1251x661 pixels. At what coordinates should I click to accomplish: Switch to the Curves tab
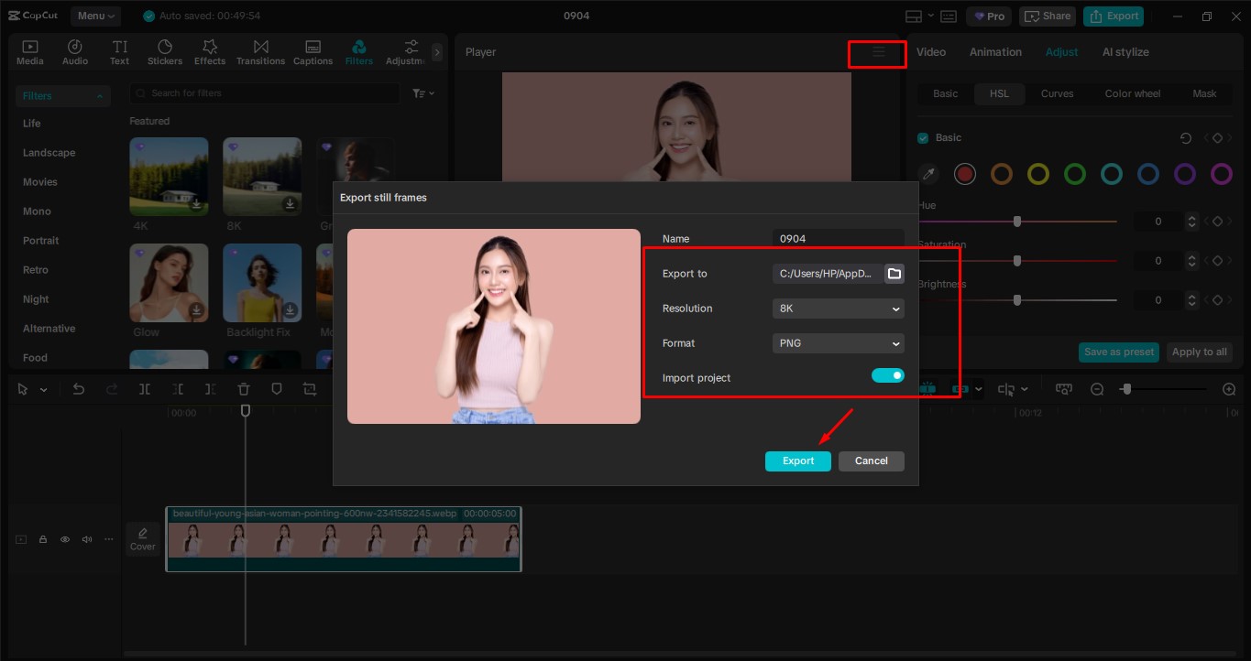coord(1057,93)
